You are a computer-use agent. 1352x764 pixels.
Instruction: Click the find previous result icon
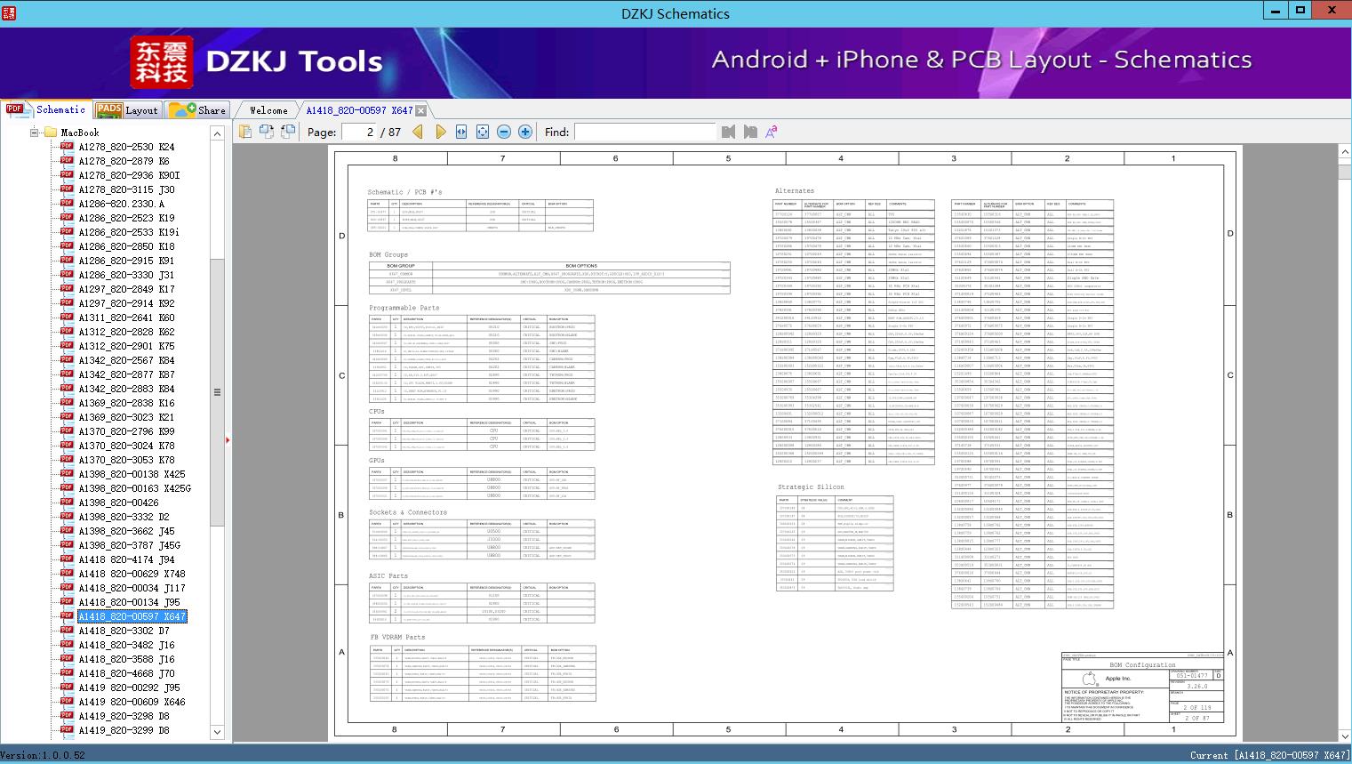tap(729, 132)
